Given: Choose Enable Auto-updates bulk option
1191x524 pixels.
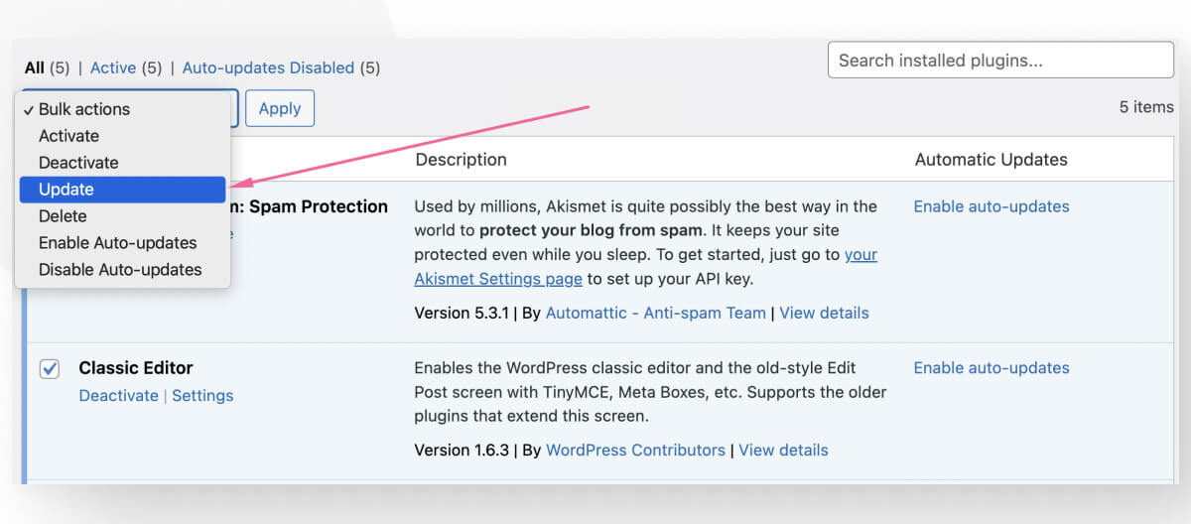Looking at the screenshot, I should click(x=117, y=243).
